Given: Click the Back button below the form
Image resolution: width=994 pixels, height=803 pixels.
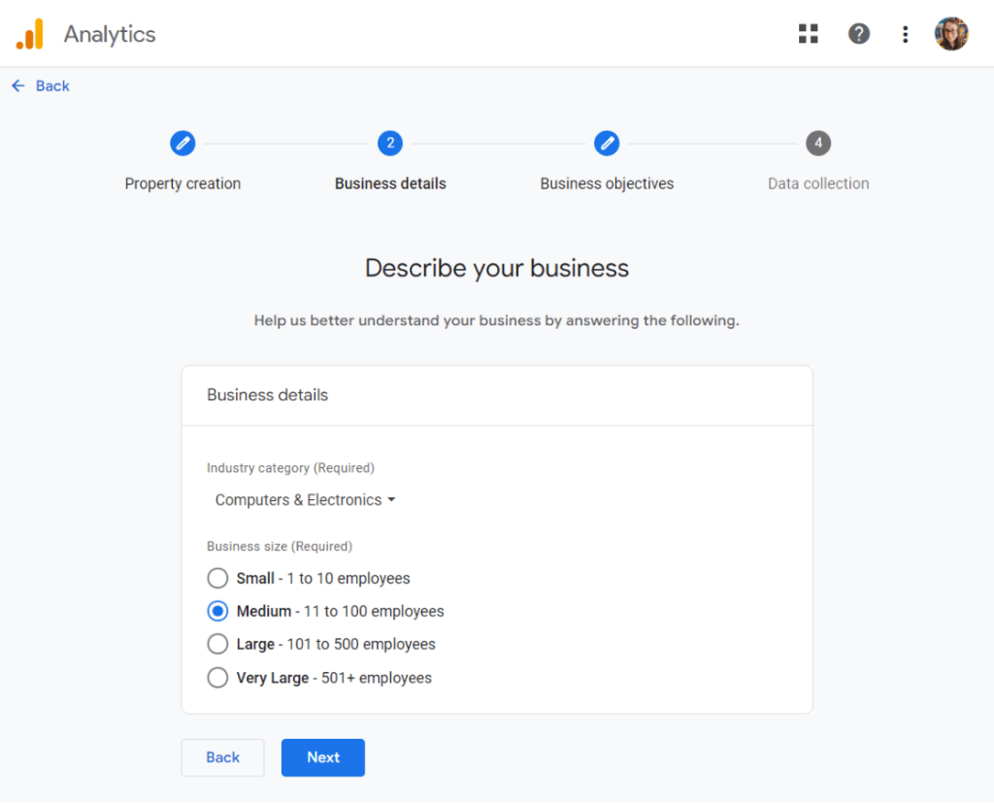Looking at the screenshot, I should coord(222,757).
